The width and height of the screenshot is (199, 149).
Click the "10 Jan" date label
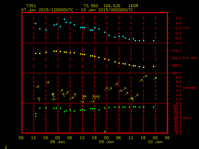tap(155, 142)
